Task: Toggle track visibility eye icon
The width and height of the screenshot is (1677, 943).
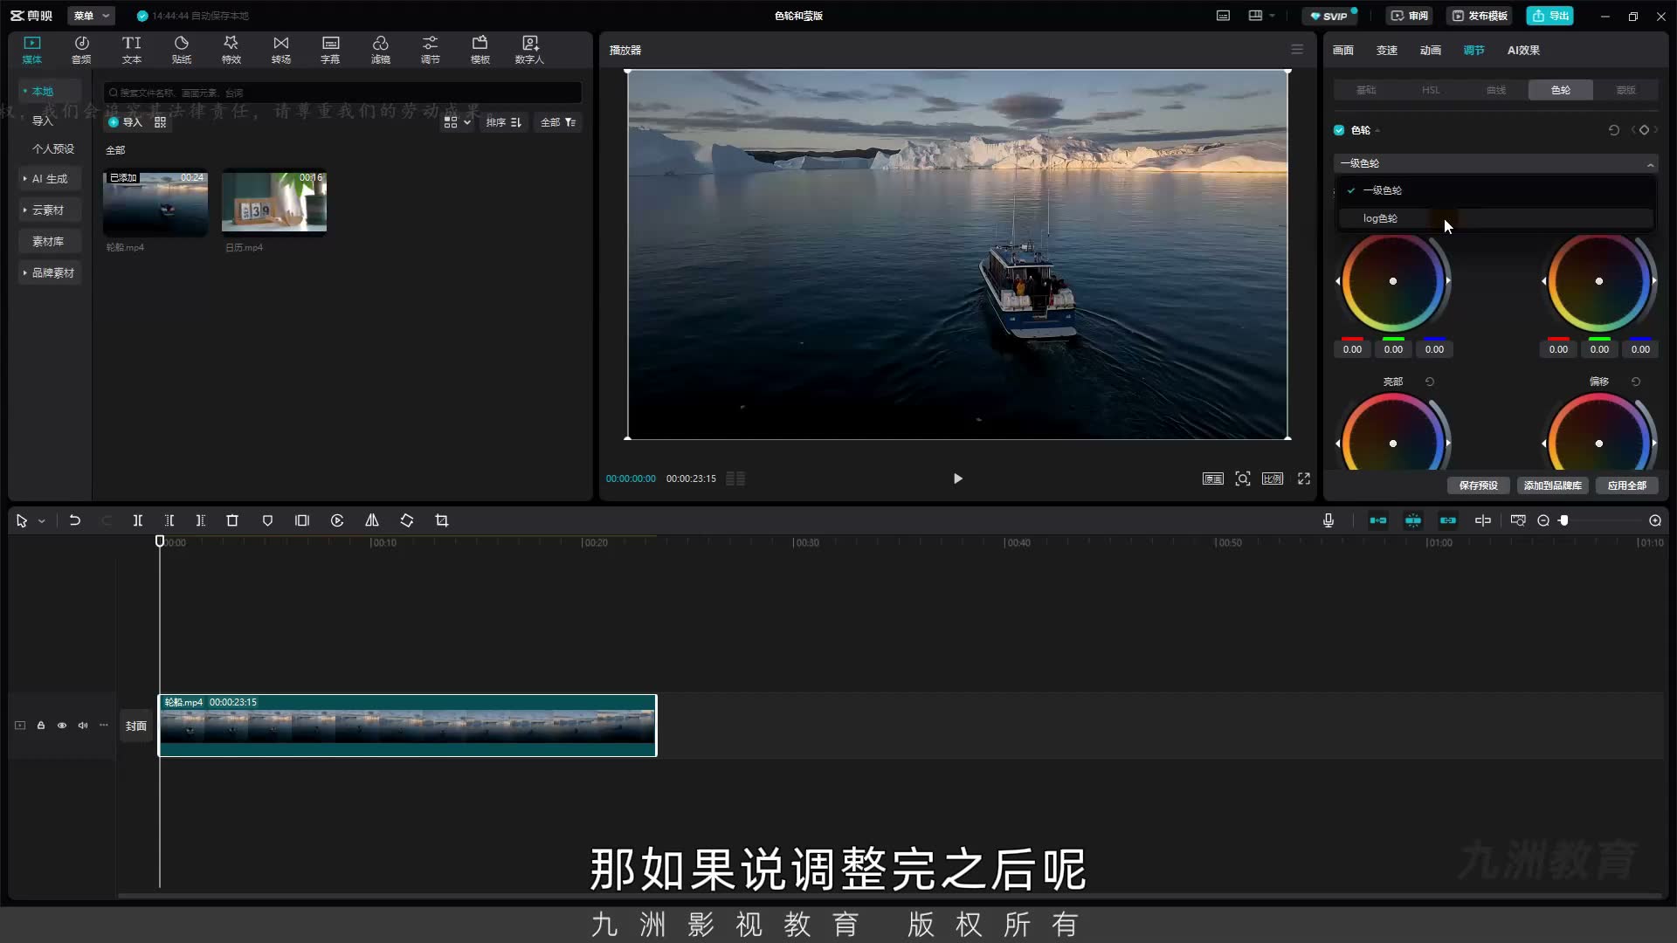Action: pyautogui.click(x=62, y=726)
